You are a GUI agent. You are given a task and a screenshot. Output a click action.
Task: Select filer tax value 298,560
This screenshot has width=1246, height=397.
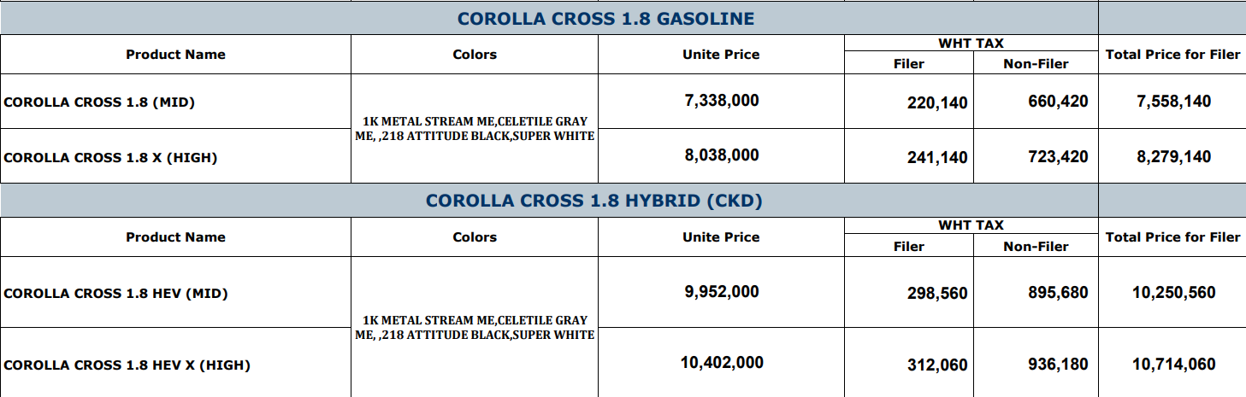937,294
